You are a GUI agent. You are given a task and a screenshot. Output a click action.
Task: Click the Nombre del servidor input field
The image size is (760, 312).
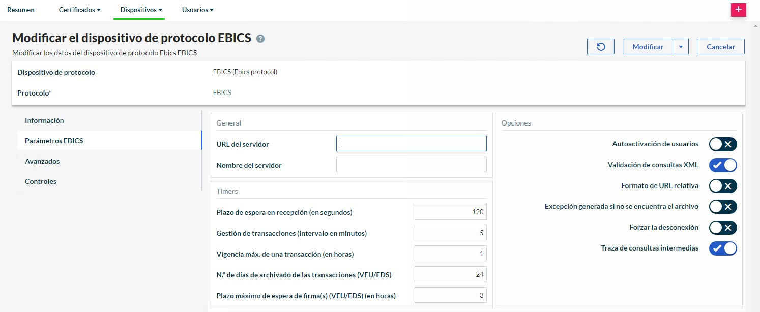411,165
